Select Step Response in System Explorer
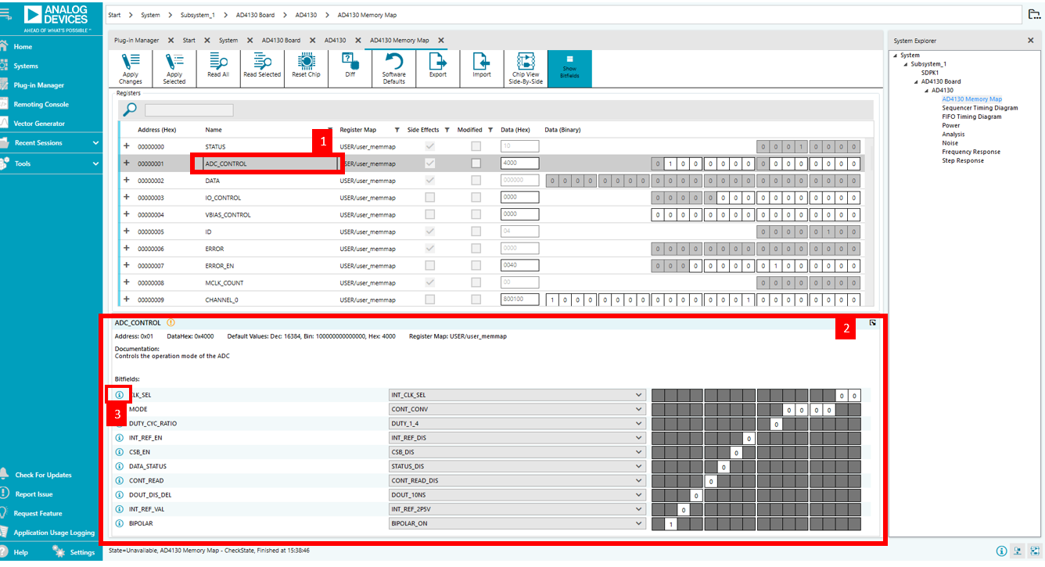1045x567 pixels. point(963,160)
